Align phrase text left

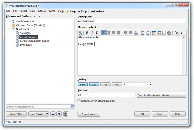[104, 33]
